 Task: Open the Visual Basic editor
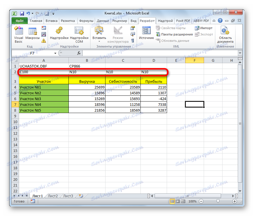[x=18, y=34]
